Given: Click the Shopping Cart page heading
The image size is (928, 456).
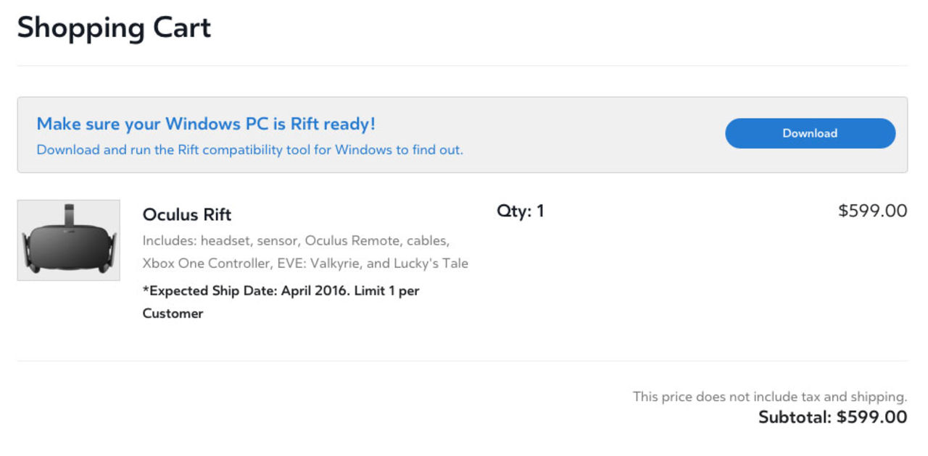Looking at the screenshot, I should click(x=114, y=28).
